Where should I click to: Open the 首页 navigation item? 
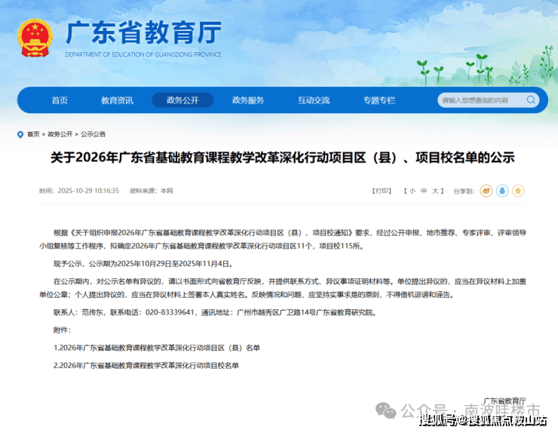(60, 100)
